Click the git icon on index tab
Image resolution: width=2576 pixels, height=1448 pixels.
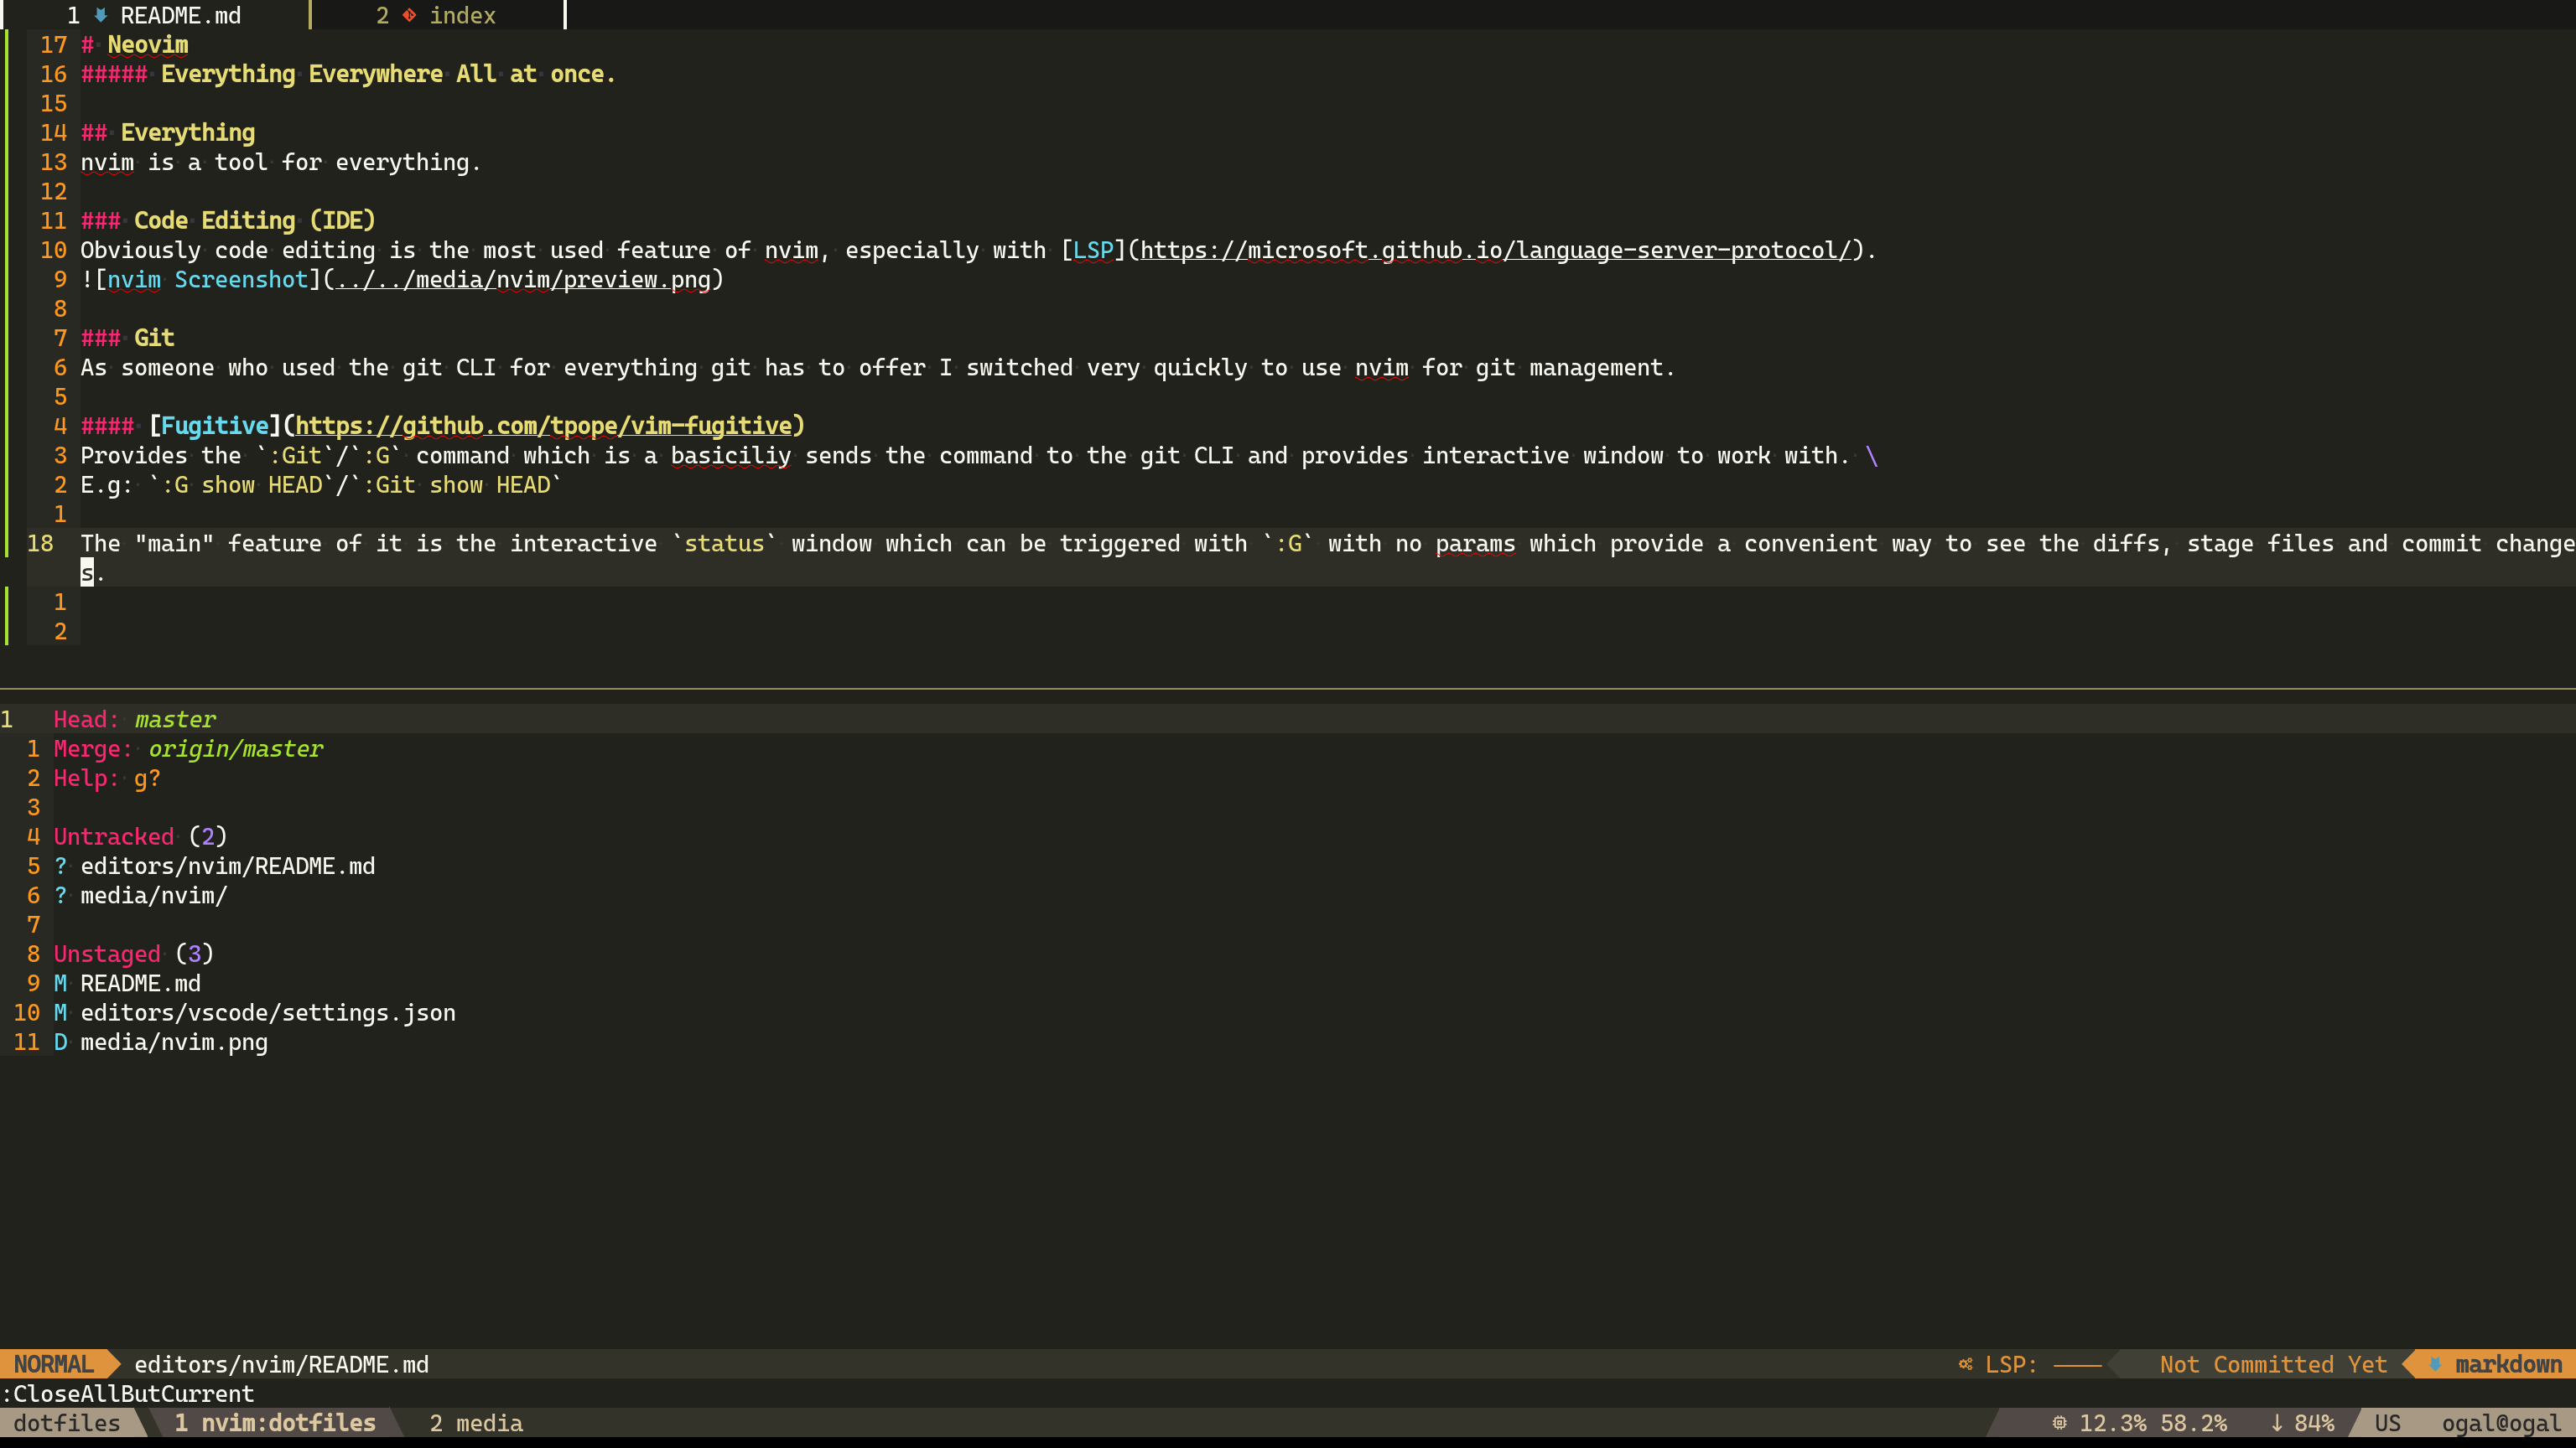(409, 15)
